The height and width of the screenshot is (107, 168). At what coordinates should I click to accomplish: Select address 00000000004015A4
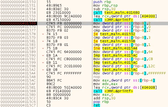point(18,73)
